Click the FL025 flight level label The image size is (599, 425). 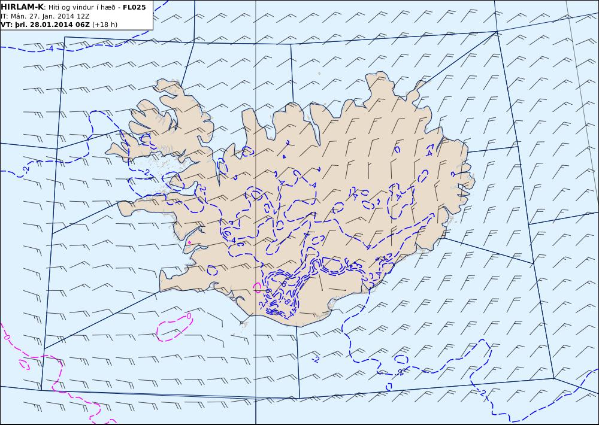[134, 7]
